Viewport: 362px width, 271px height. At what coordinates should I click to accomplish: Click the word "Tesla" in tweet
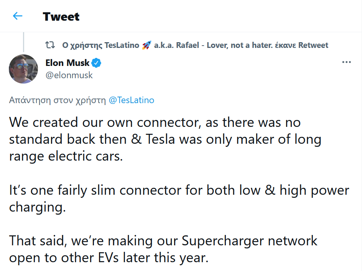(x=160, y=140)
